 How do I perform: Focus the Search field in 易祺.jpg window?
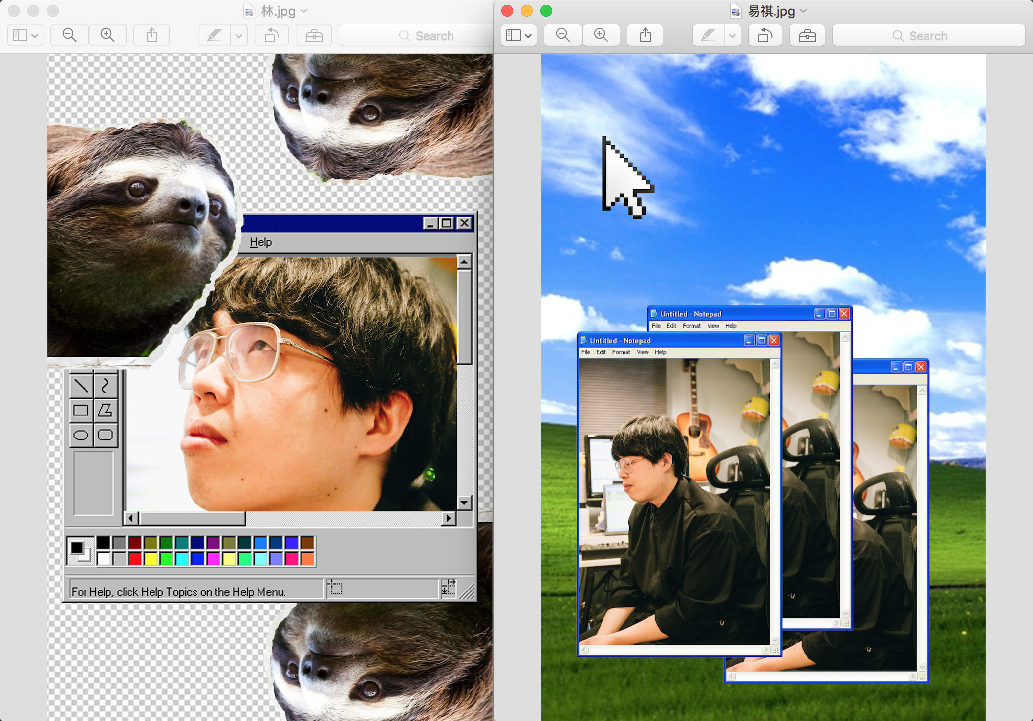pyautogui.click(x=928, y=35)
